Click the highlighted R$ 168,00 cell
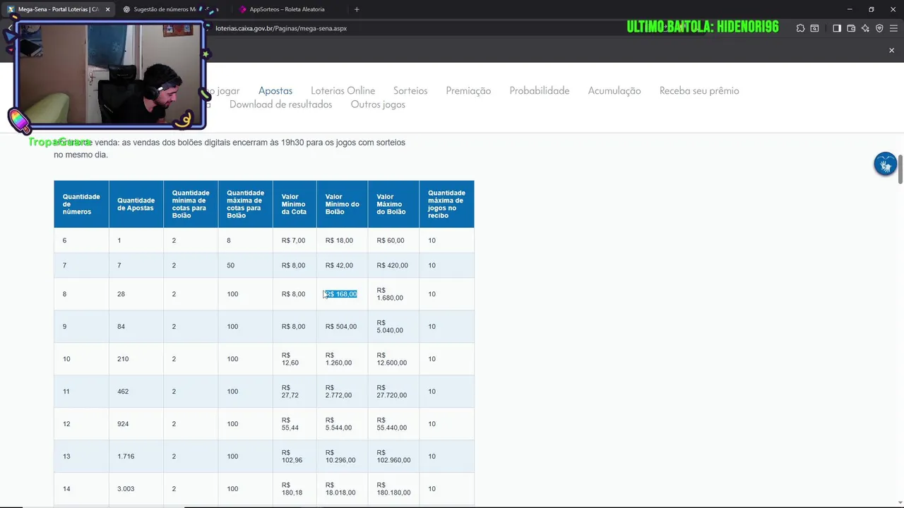The width and height of the screenshot is (904, 508). click(x=341, y=294)
